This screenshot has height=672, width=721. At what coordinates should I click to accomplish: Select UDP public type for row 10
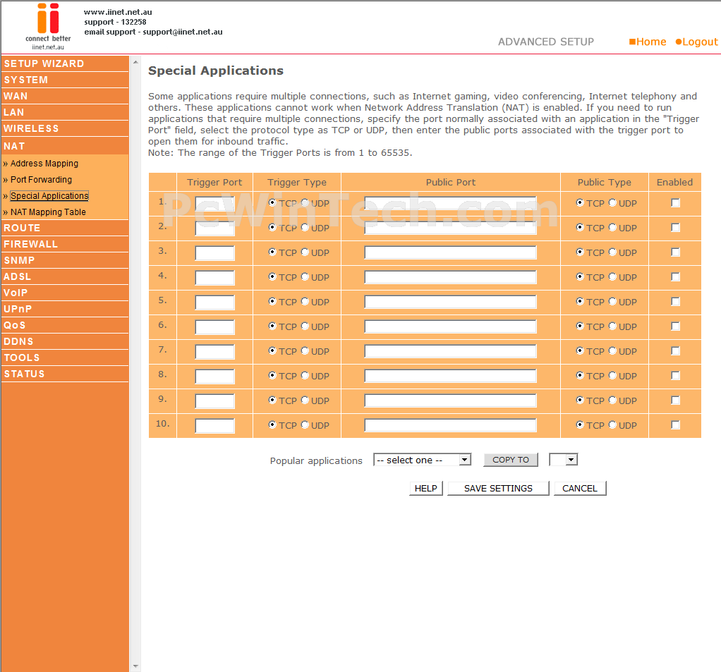[x=612, y=425]
